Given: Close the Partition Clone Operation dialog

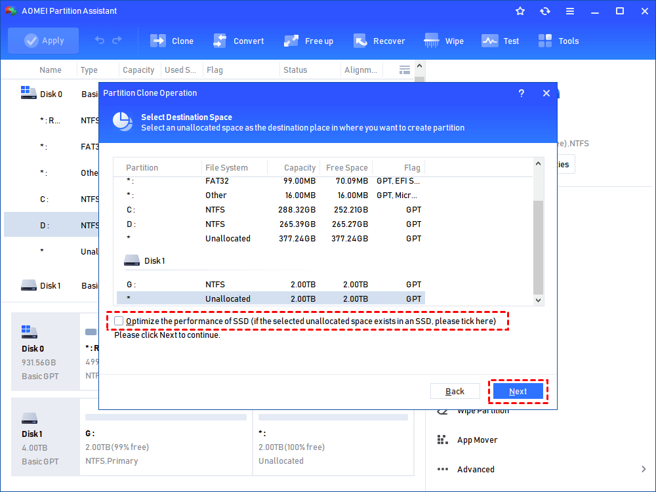Looking at the screenshot, I should tap(546, 93).
